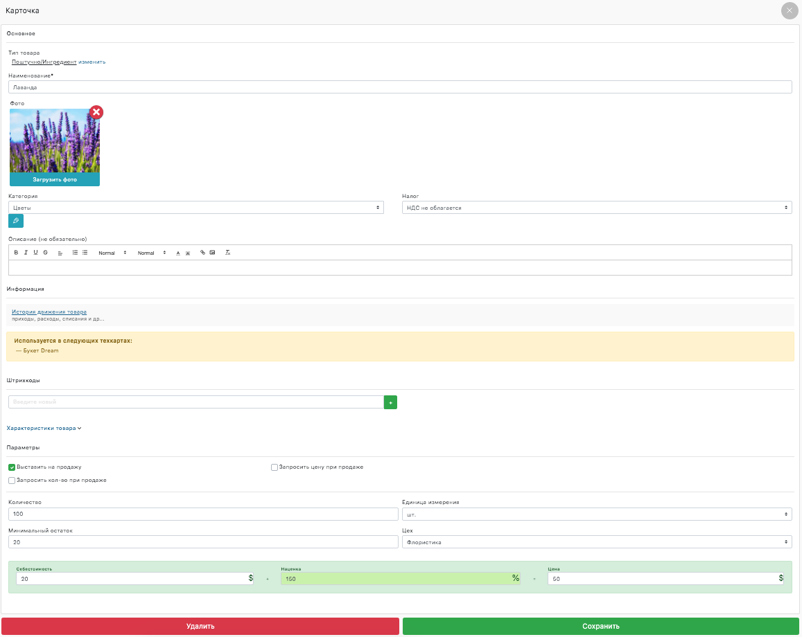Uncheck 'Выставить на продажу' checkbox
802x637 pixels.
(x=12, y=467)
